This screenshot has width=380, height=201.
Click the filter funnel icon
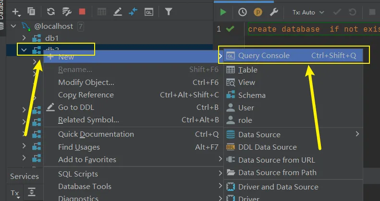pyautogui.click(x=169, y=11)
